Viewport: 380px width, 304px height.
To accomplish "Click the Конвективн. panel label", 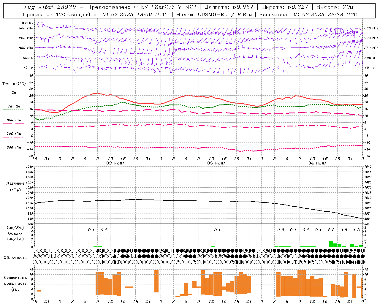I will coord(15,278).
